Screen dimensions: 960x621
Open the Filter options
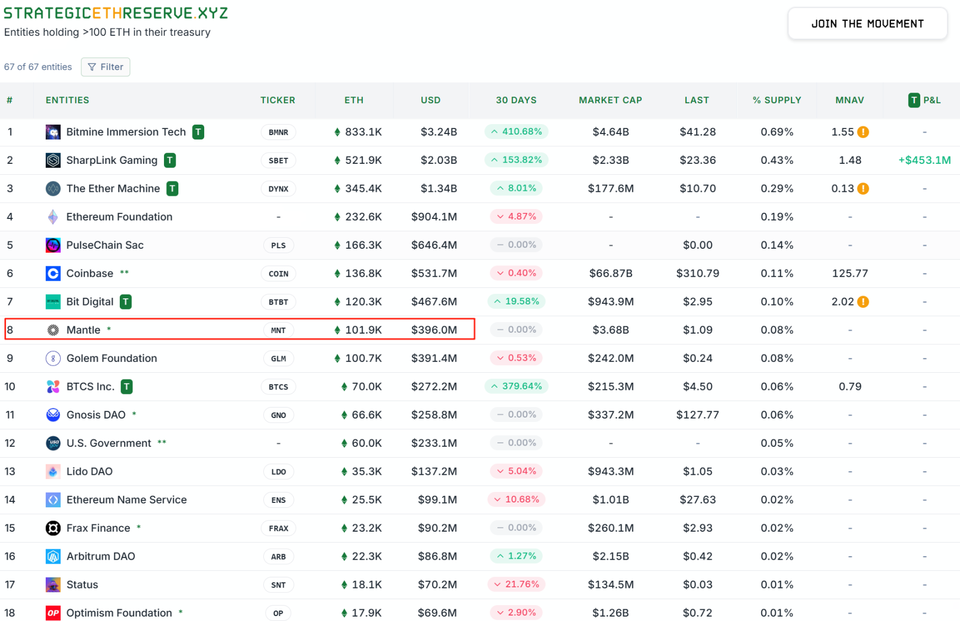click(x=105, y=67)
